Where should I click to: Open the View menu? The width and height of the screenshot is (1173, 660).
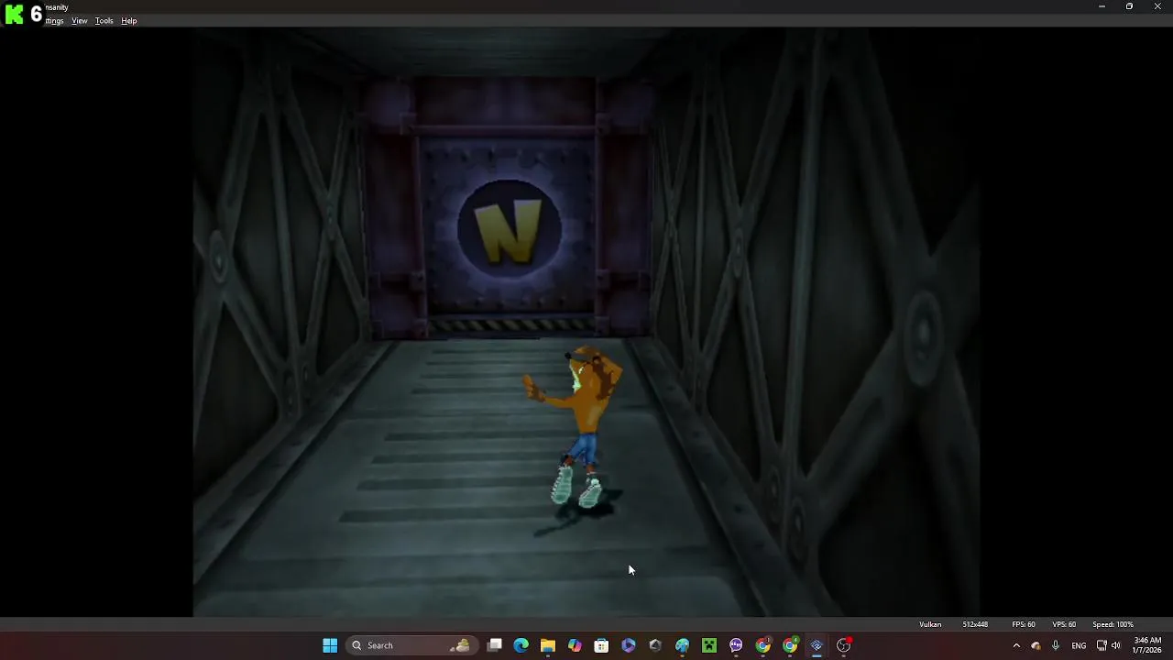tap(80, 21)
